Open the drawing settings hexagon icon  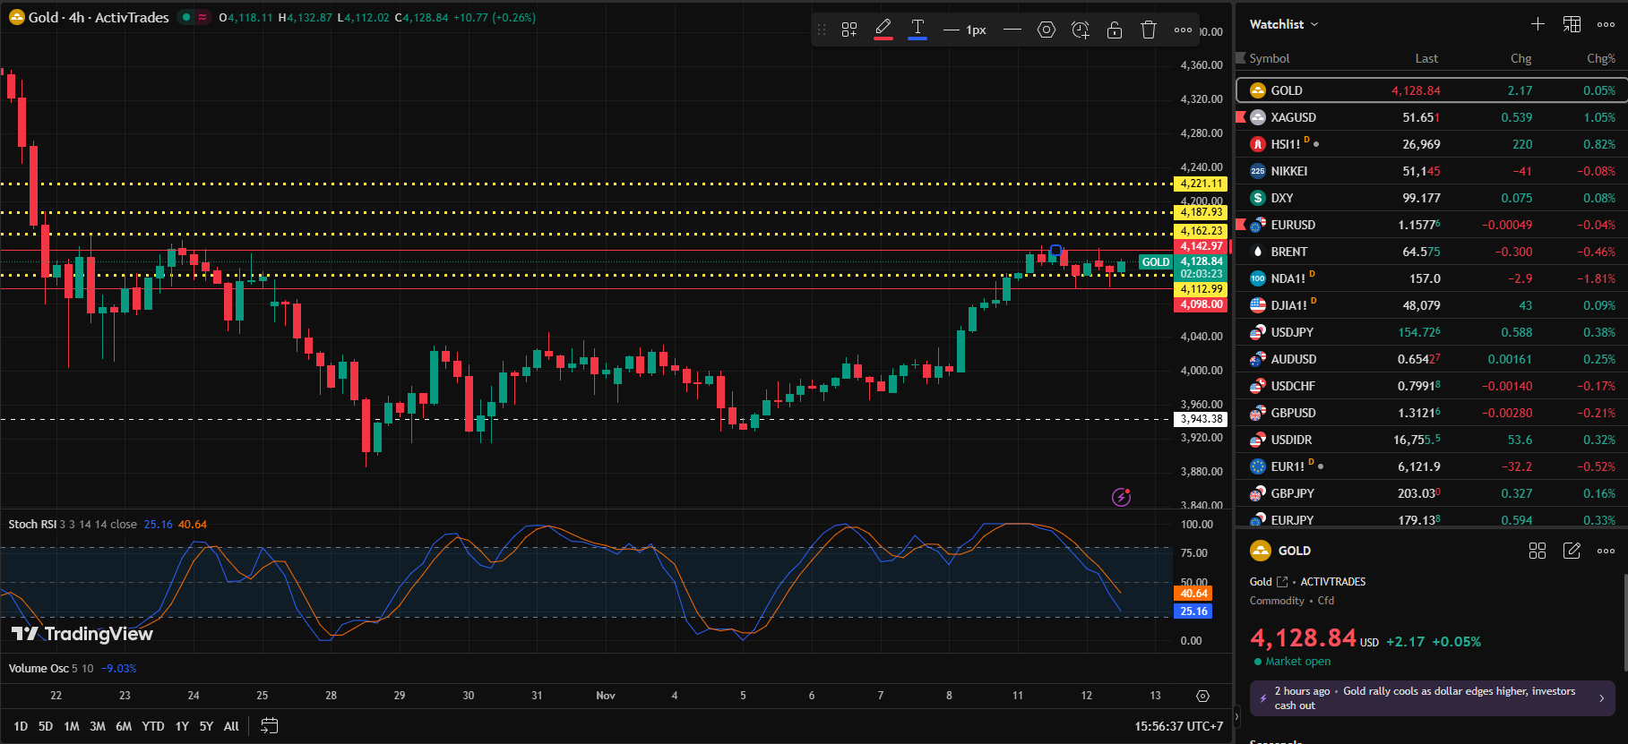click(1046, 30)
